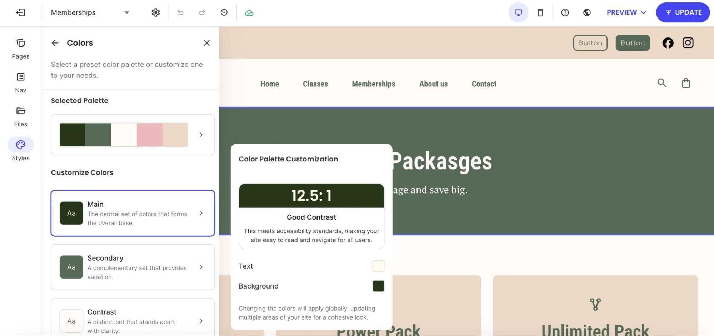Viewport: 714px width, 336px height.
Task: Open the Secondary color set chevron
Action: [x=201, y=267]
